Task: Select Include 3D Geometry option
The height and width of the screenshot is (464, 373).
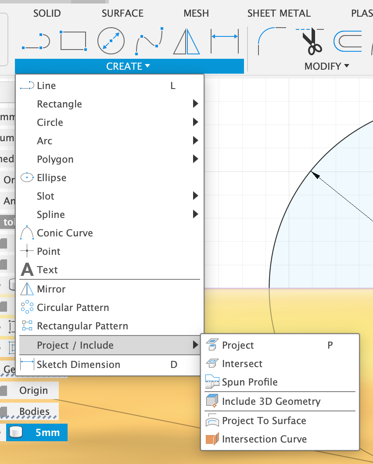Action: click(271, 401)
